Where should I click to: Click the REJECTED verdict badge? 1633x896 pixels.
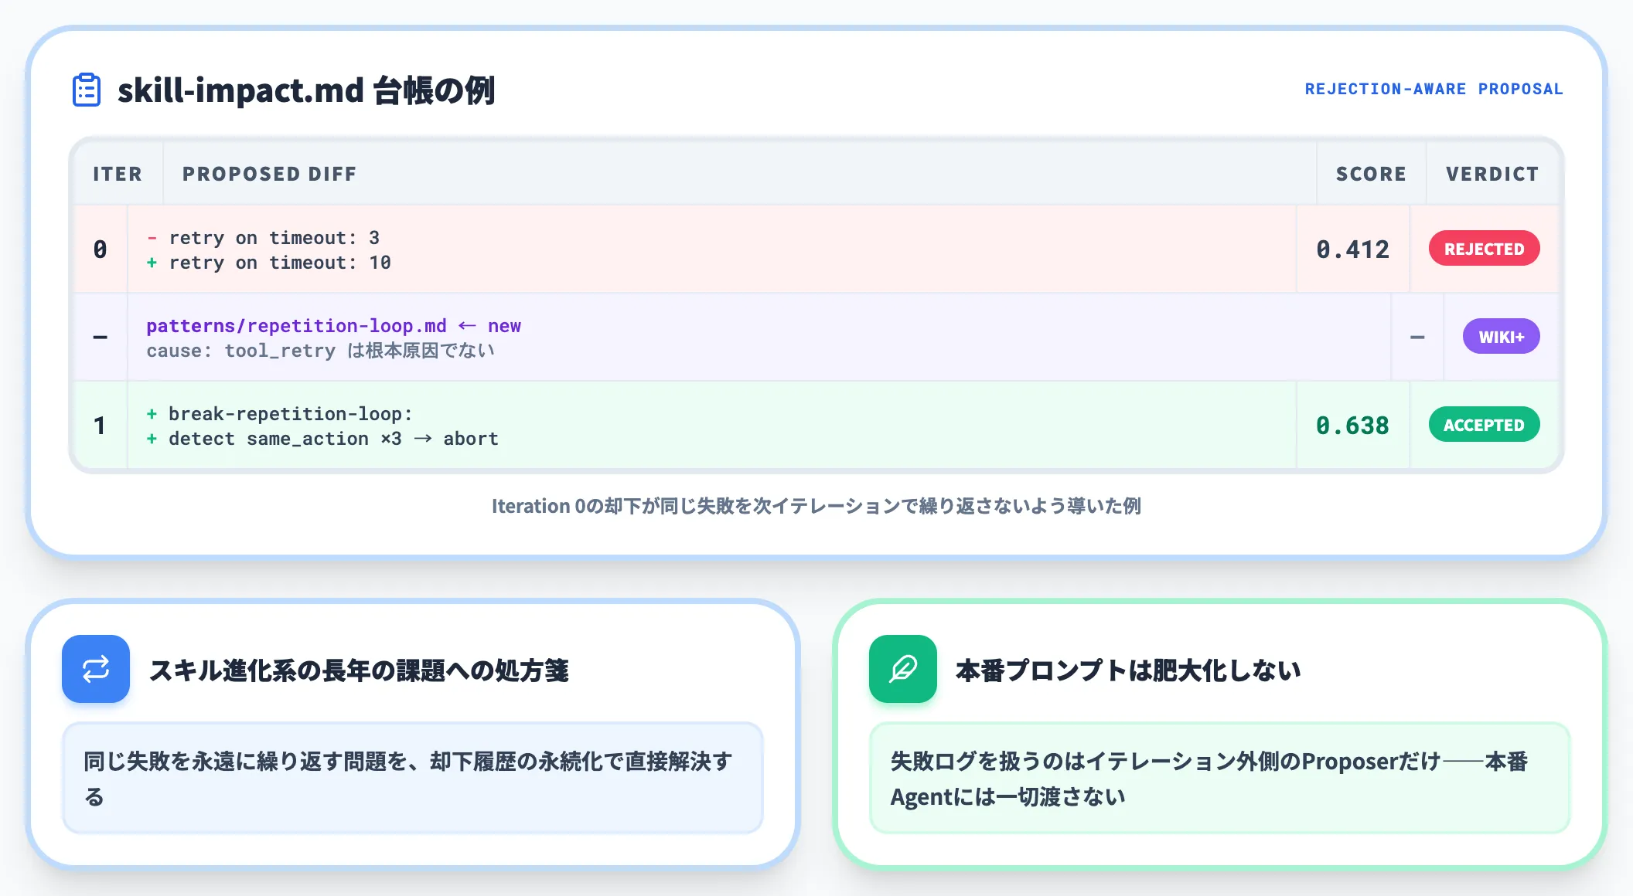click(1484, 249)
